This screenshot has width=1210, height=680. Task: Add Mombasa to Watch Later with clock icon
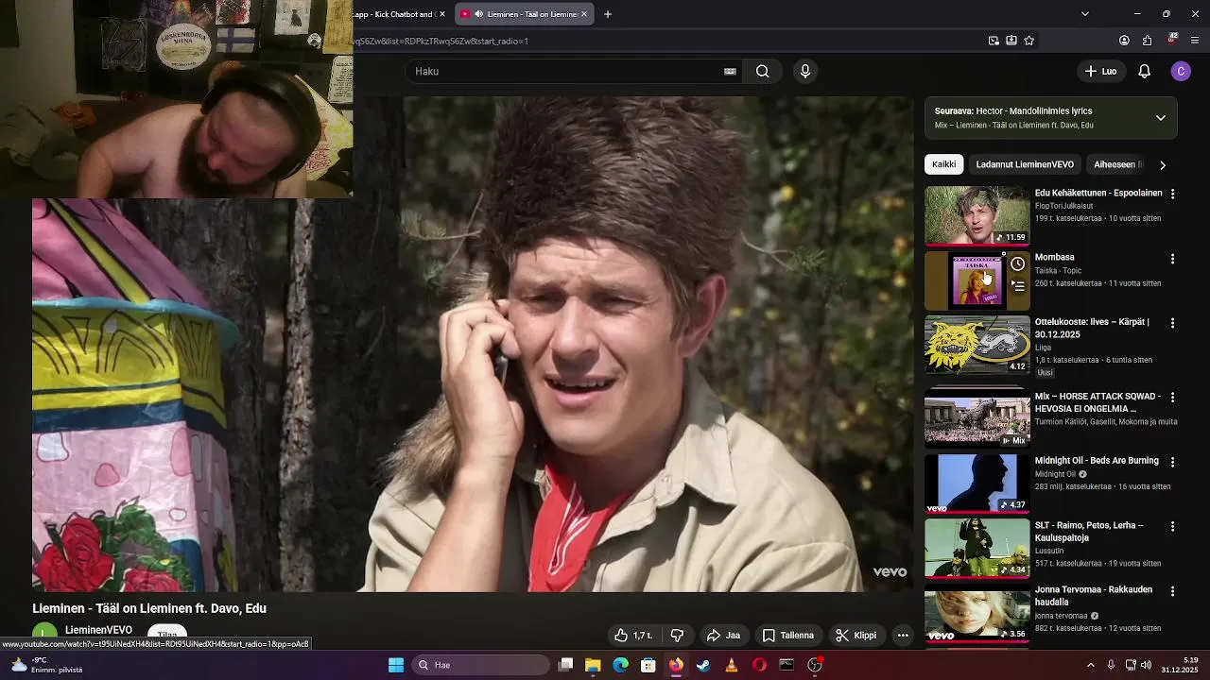(x=1017, y=264)
